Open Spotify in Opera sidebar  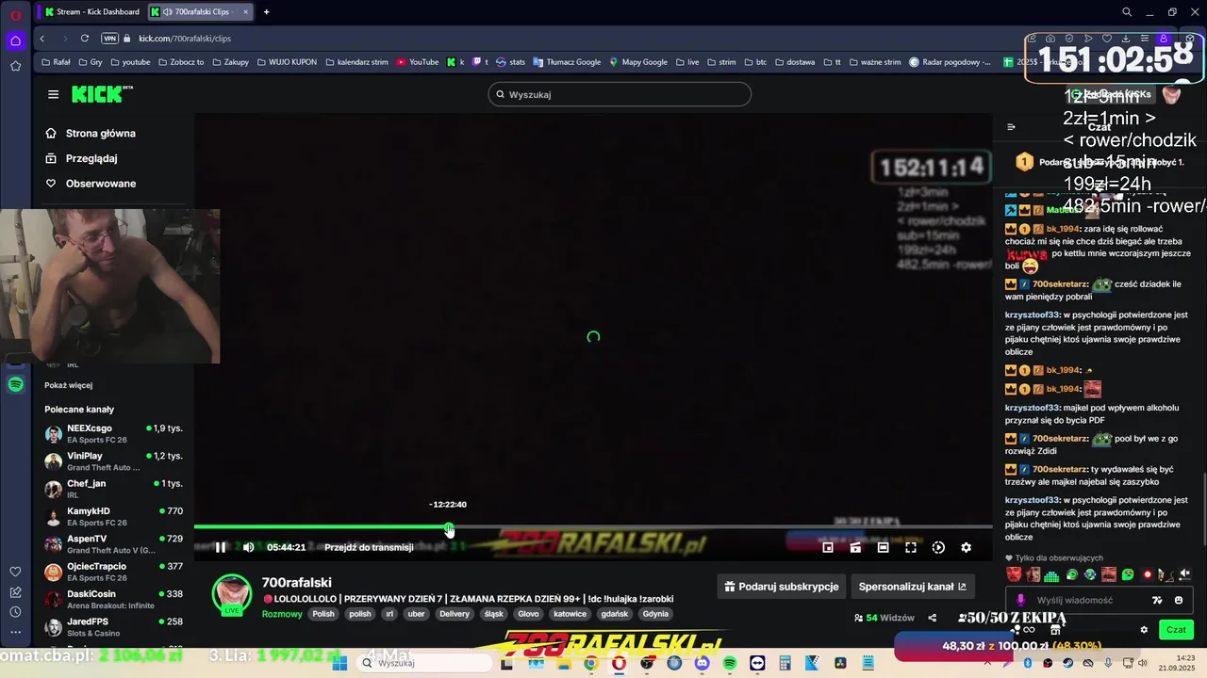click(15, 384)
